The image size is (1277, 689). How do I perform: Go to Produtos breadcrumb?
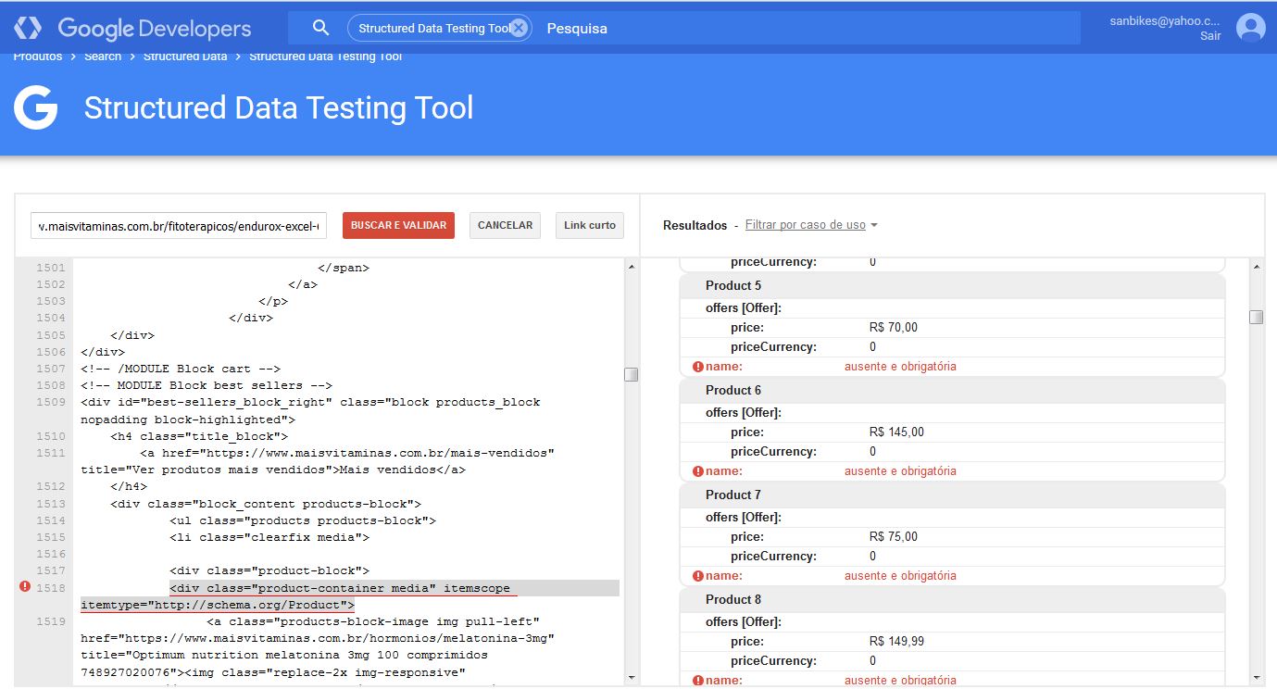38,56
